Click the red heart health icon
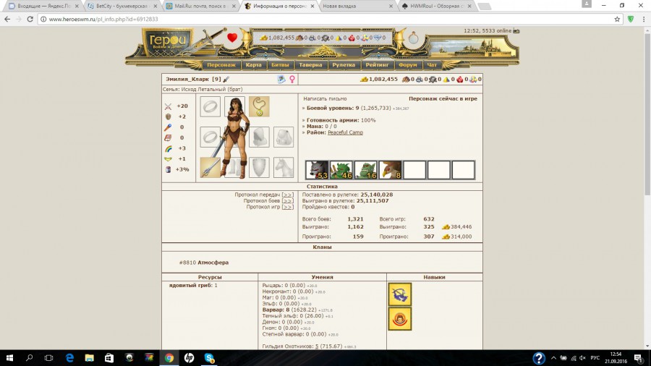Viewport: 651px width, 366px height. click(232, 38)
